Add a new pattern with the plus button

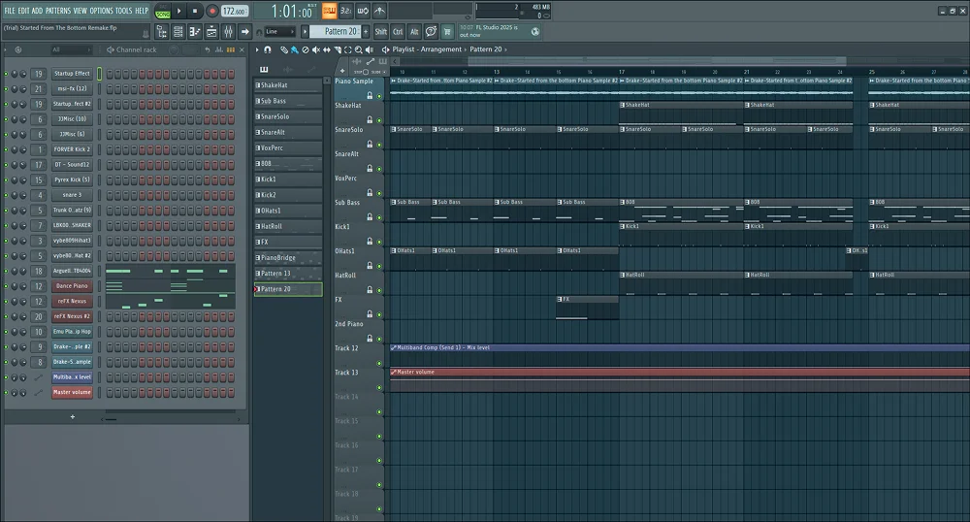pyautogui.click(x=366, y=32)
